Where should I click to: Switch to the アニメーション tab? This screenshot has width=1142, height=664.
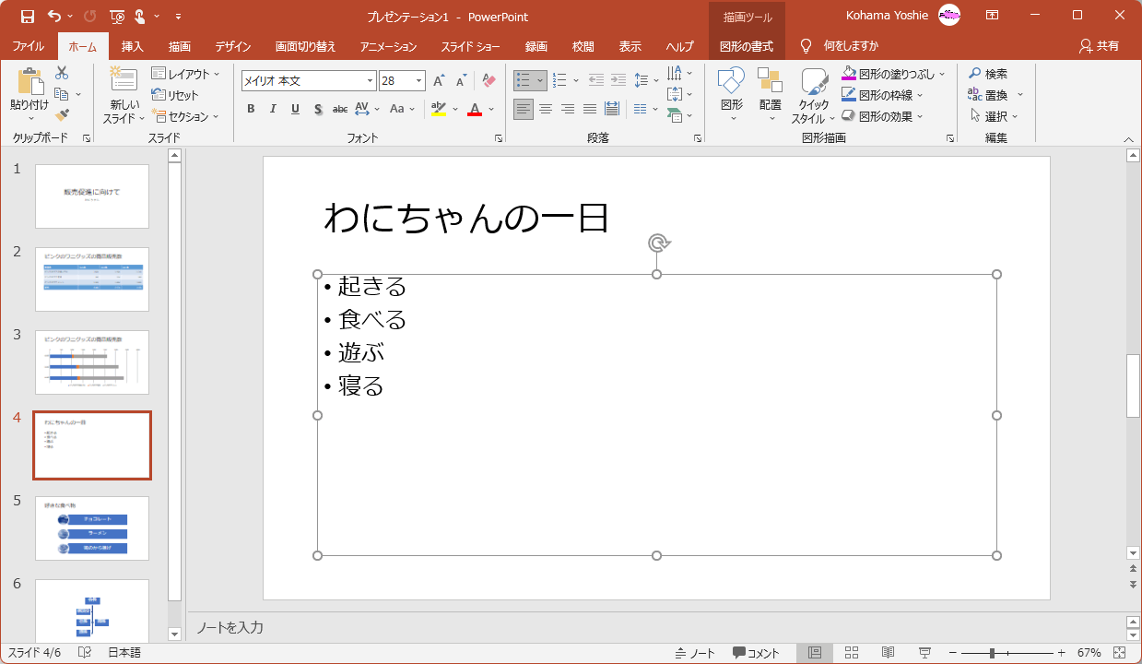(x=388, y=46)
